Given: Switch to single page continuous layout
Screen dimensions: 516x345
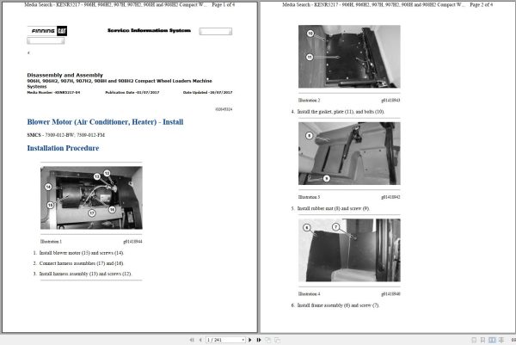Looking at the screenshot, I should pyautogui.click(x=482, y=340).
